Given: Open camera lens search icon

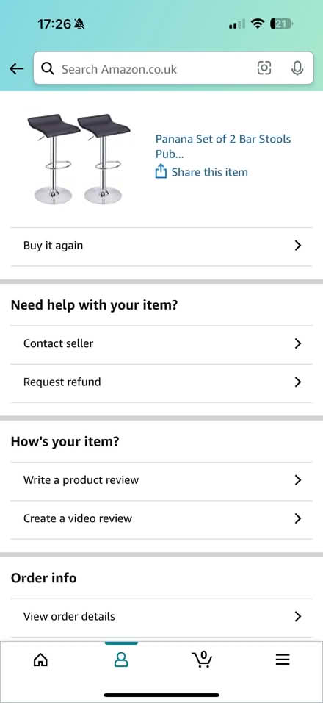Looking at the screenshot, I should [264, 68].
